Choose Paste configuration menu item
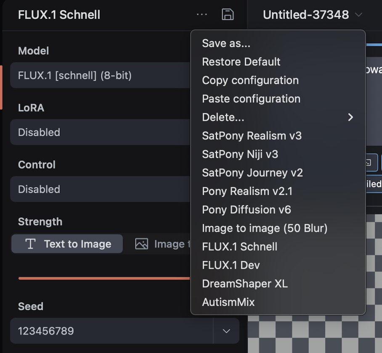The width and height of the screenshot is (382, 353). coord(251,99)
